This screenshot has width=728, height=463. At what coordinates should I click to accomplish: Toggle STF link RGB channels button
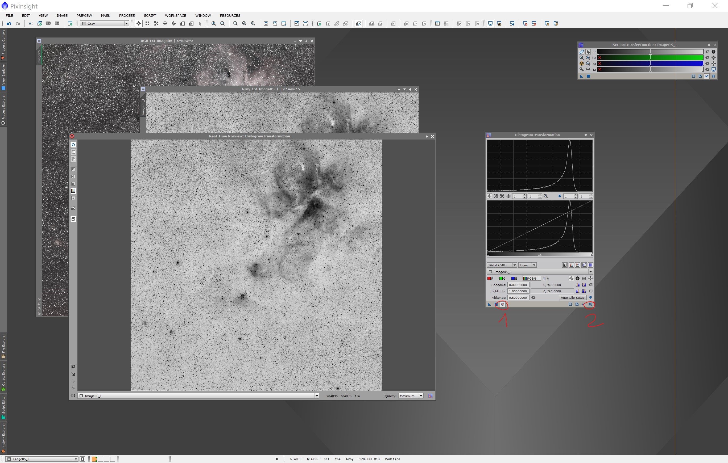[581, 52]
